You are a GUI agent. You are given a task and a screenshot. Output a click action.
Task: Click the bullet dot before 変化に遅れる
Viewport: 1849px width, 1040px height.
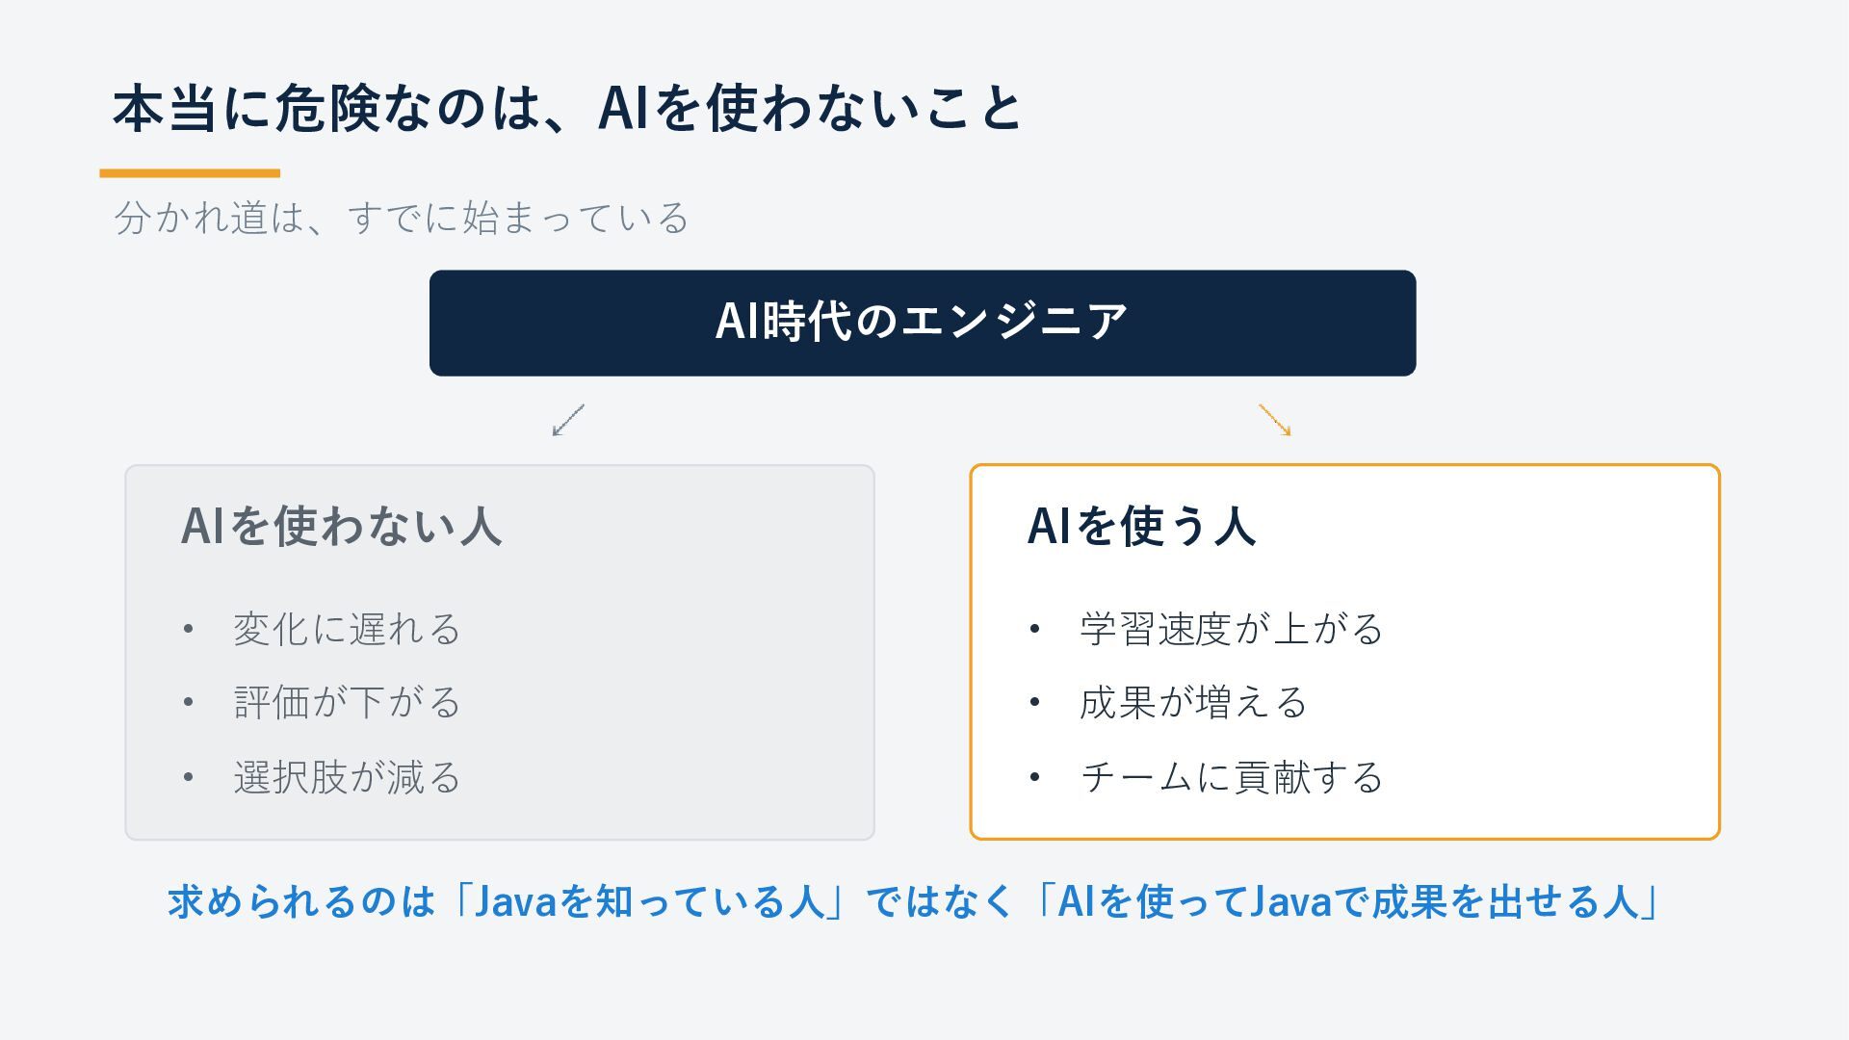point(188,630)
